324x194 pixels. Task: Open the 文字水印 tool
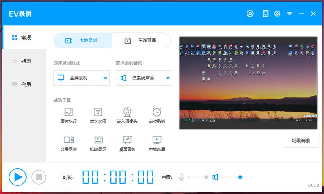[98, 116]
